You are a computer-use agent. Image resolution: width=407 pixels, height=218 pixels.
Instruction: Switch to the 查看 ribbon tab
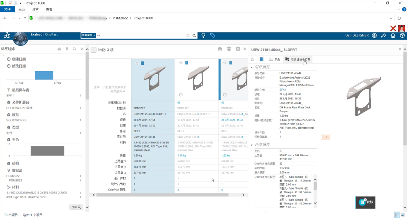pos(49,9)
